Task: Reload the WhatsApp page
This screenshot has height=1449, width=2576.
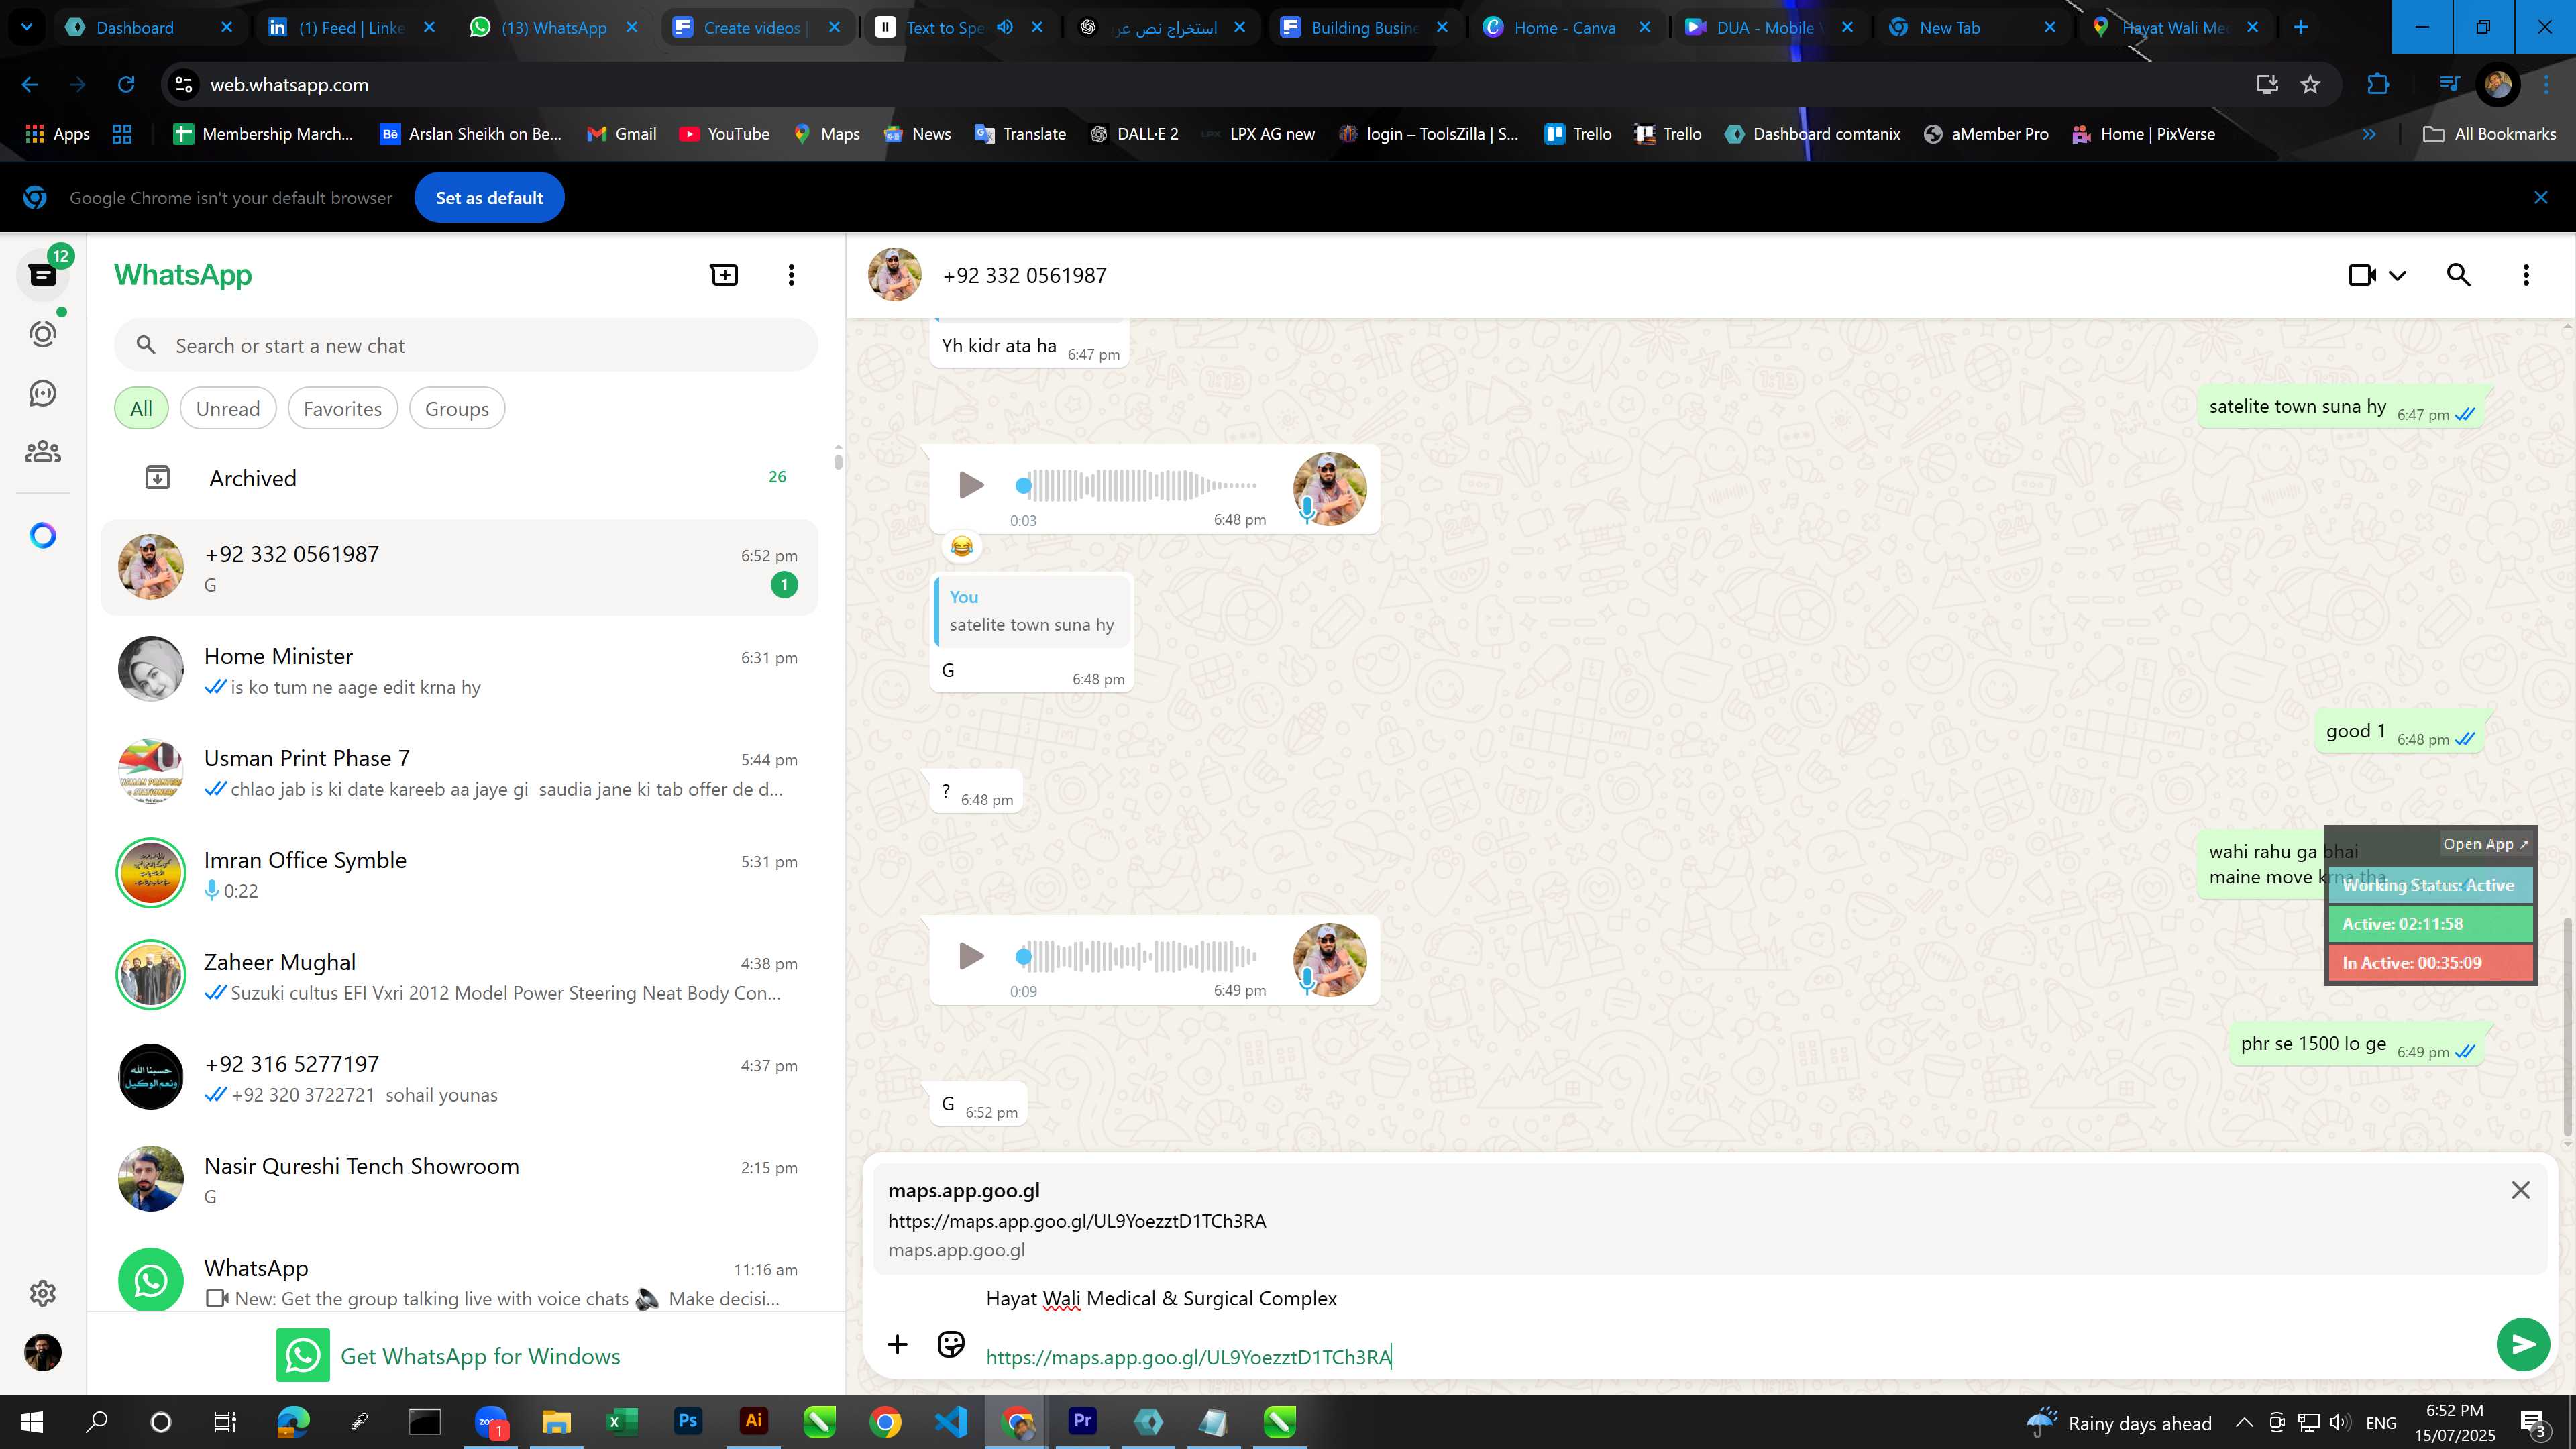Action: coord(126,85)
